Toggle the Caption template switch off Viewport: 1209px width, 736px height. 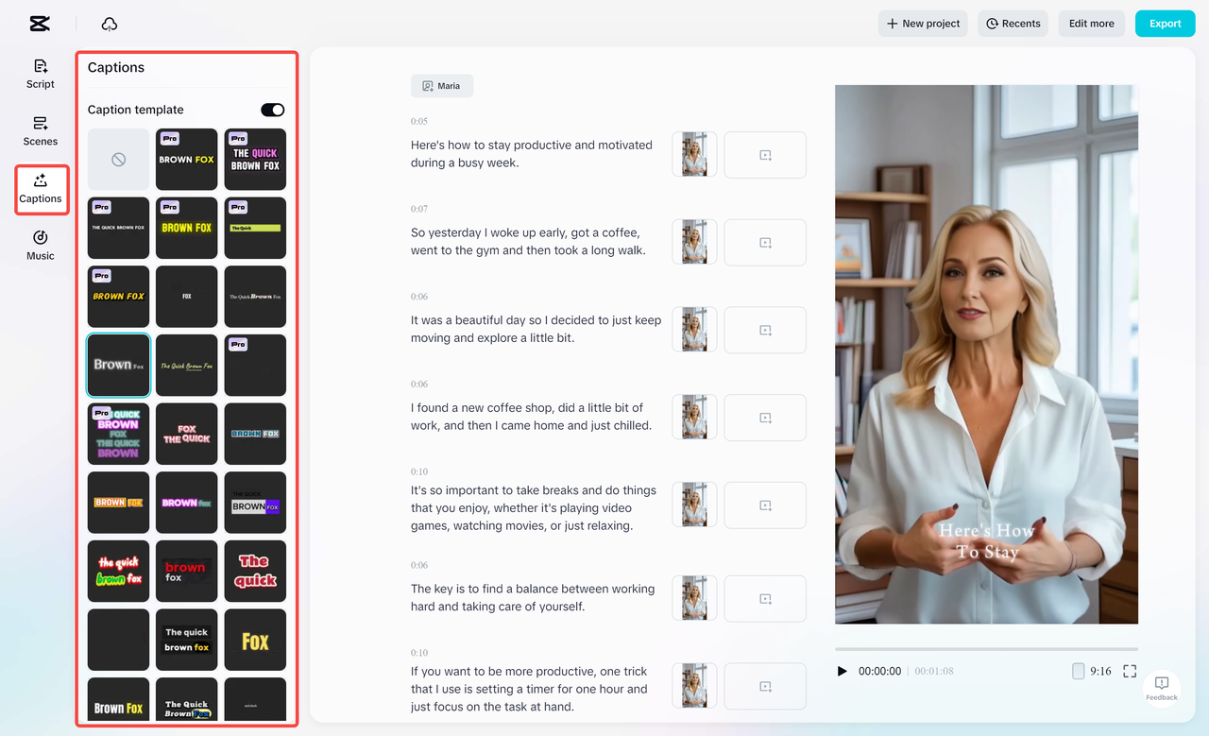tap(272, 109)
